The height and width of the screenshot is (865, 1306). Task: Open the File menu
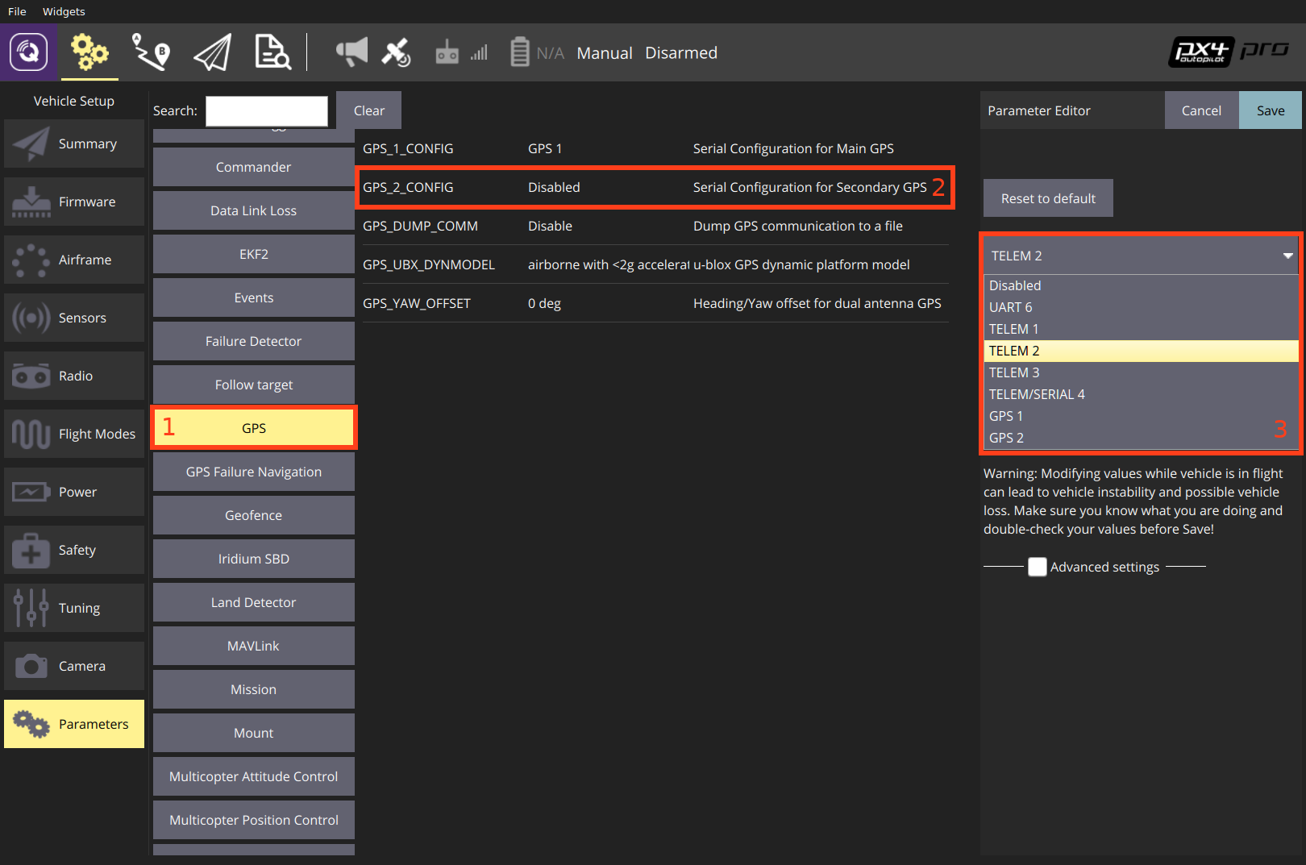pos(17,11)
